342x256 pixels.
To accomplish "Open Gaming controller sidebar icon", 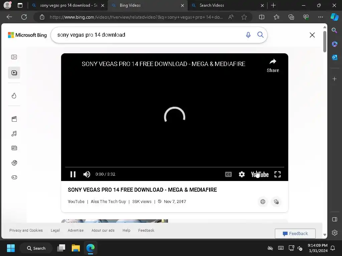I will coord(14,177).
